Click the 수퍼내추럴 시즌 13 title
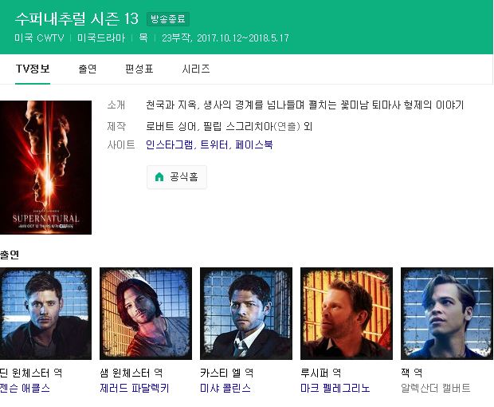 [x=76, y=18]
